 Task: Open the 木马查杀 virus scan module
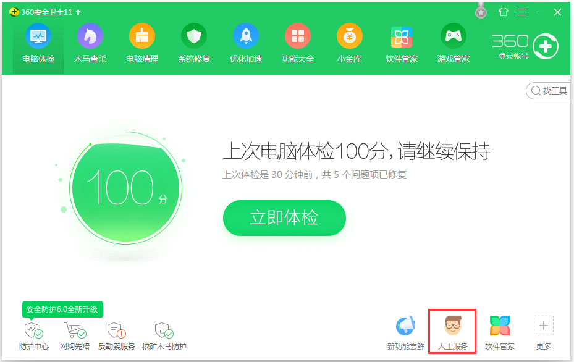(x=90, y=42)
